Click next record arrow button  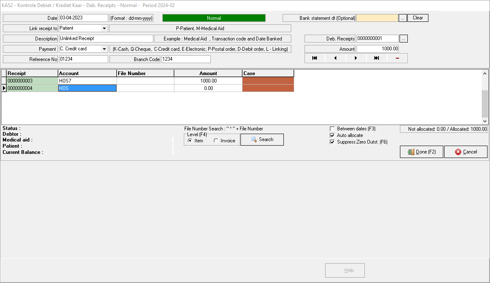(356, 58)
